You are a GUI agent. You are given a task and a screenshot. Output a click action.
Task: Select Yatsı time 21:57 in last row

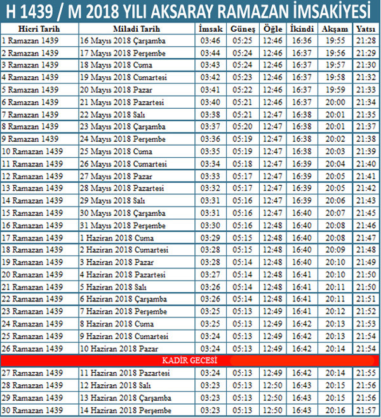click(x=365, y=410)
